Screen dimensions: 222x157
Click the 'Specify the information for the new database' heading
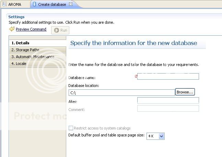134,43
